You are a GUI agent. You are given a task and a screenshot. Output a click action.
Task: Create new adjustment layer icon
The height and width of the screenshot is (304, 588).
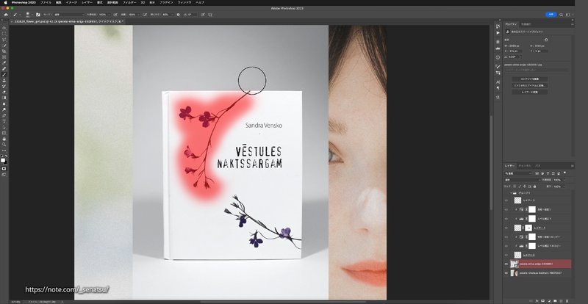[x=548, y=300]
